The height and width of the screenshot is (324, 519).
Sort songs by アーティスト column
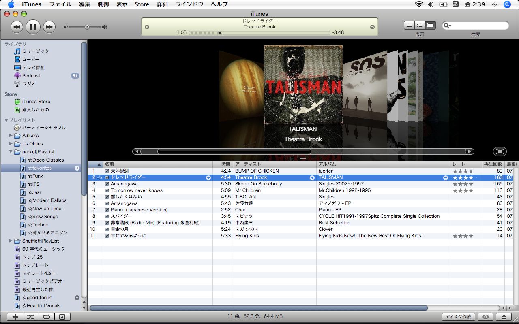click(275, 164)
